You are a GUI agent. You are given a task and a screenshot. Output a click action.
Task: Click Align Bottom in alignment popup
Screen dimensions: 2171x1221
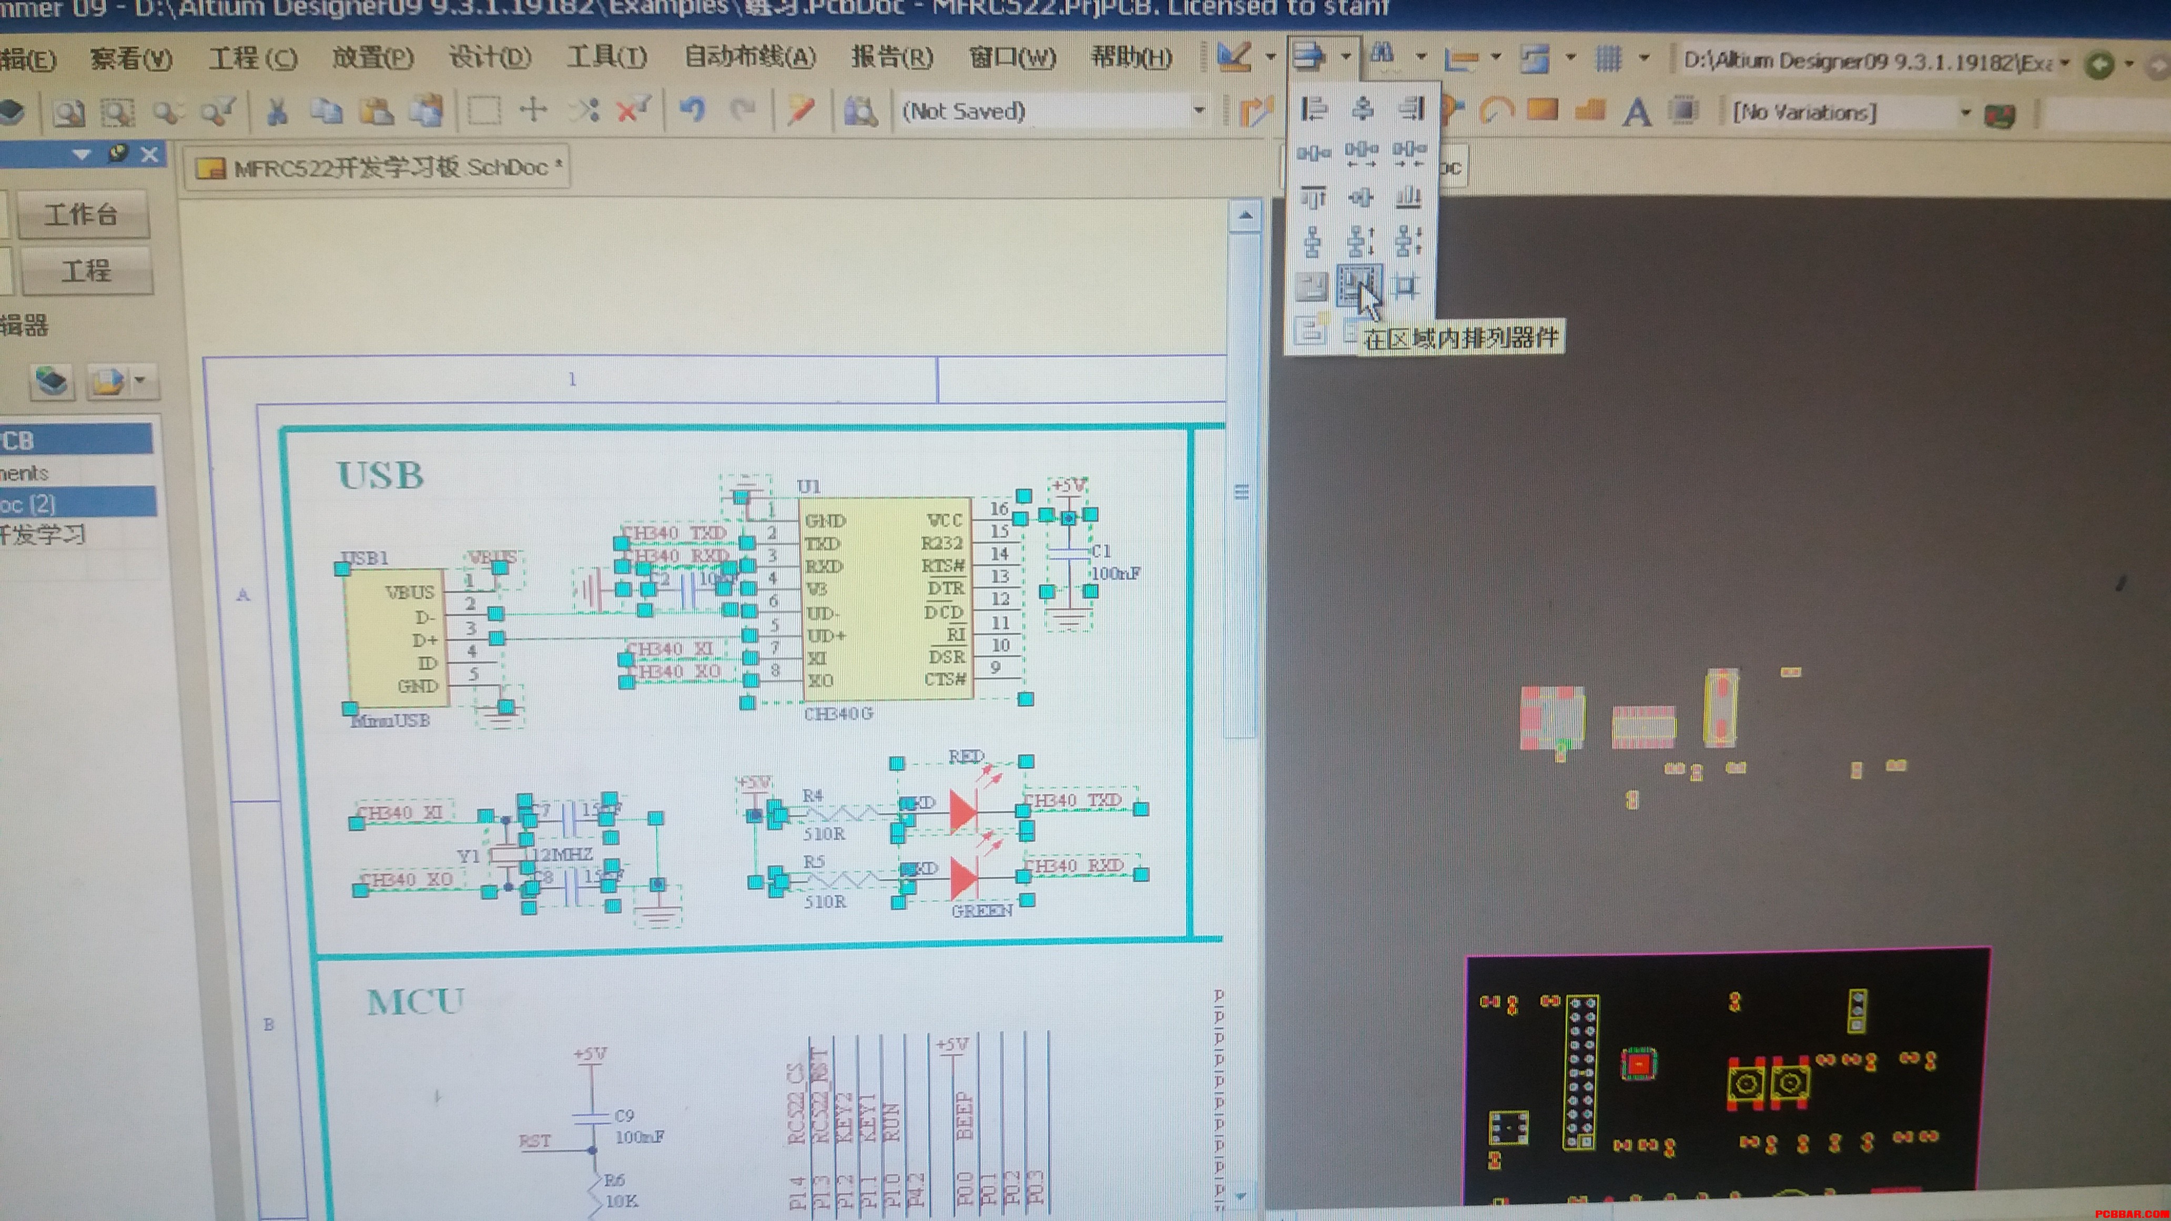(1409, 198)
